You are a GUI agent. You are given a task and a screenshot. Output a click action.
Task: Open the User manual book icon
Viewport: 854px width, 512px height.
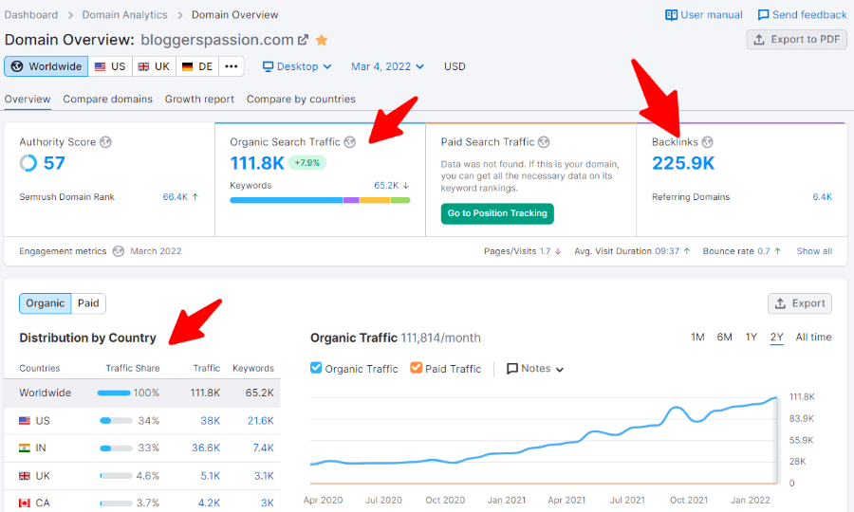(671, 14)
